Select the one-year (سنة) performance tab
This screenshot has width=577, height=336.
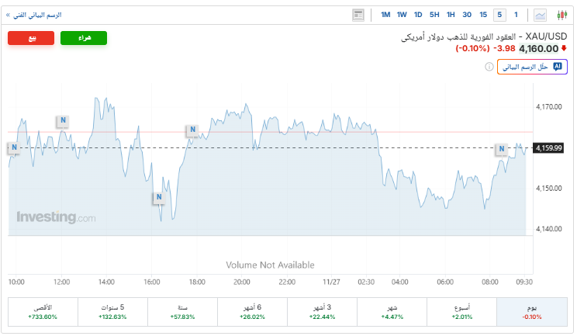[x=182, y=312]
